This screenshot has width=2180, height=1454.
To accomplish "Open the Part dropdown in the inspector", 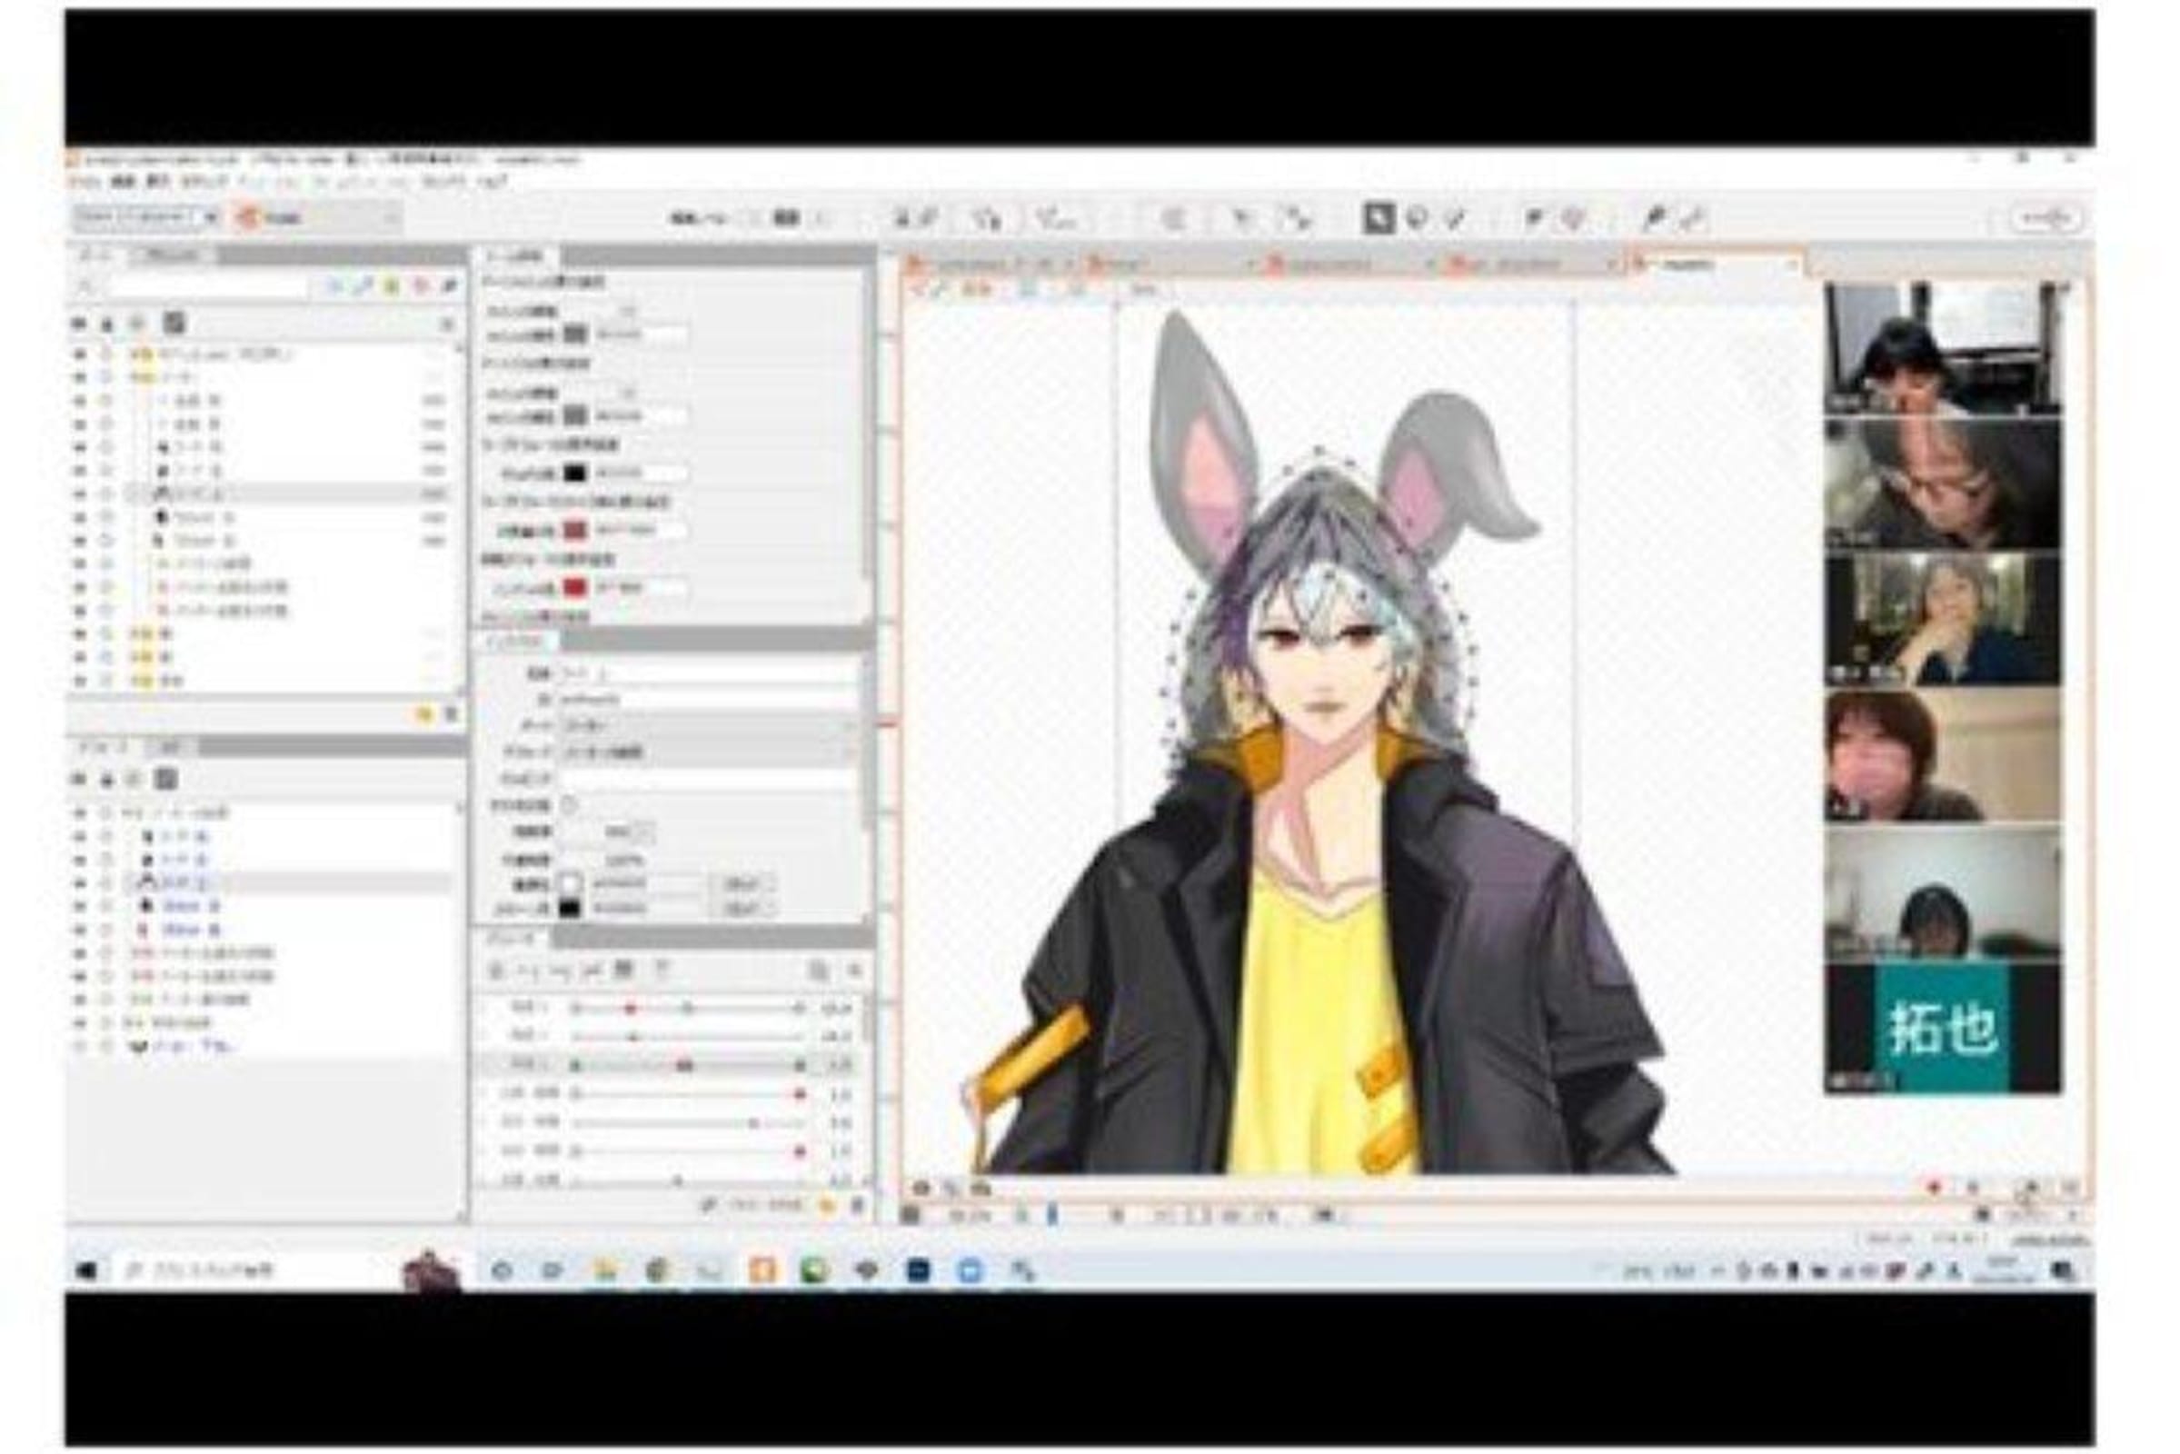I will [x=707, y=725].
